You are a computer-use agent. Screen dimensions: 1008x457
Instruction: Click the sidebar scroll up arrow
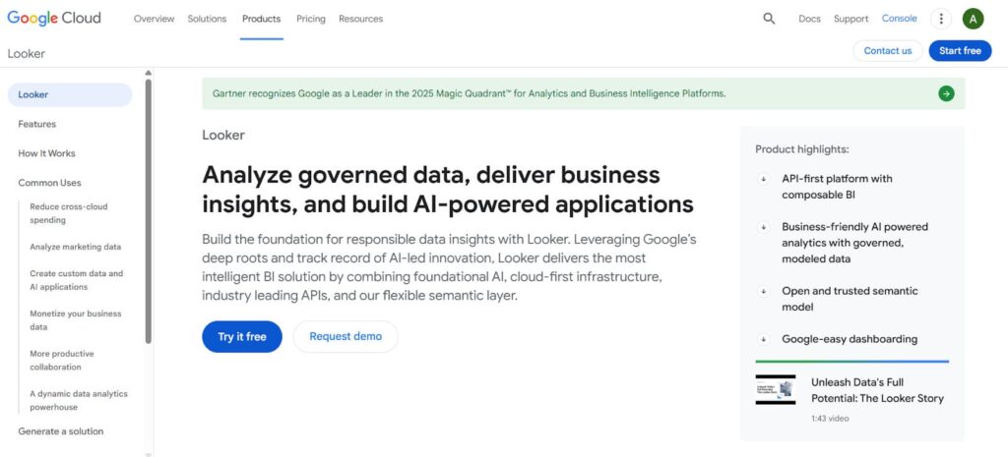pos(149,73)
